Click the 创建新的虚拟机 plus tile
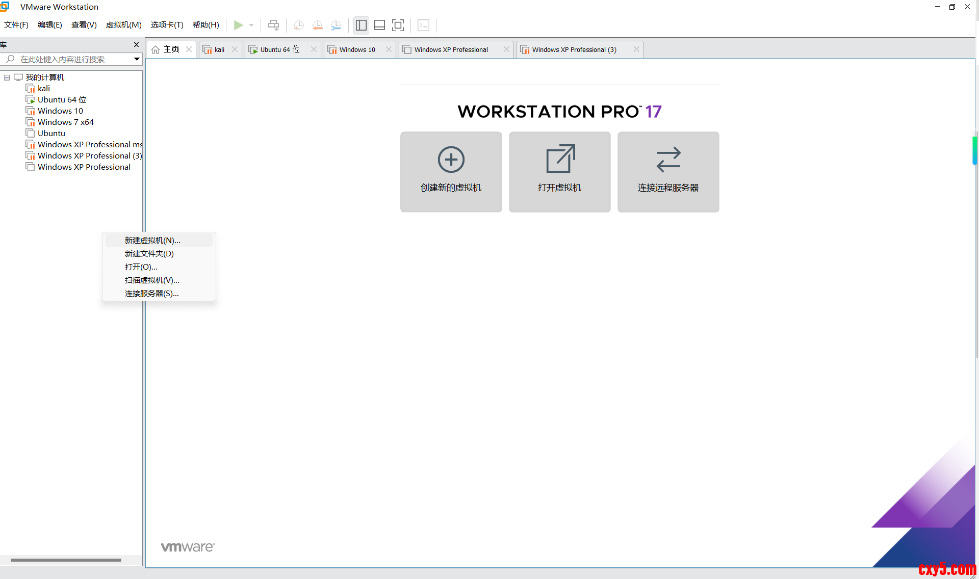This screenshot has height=579, width=979. pos(451,172)
